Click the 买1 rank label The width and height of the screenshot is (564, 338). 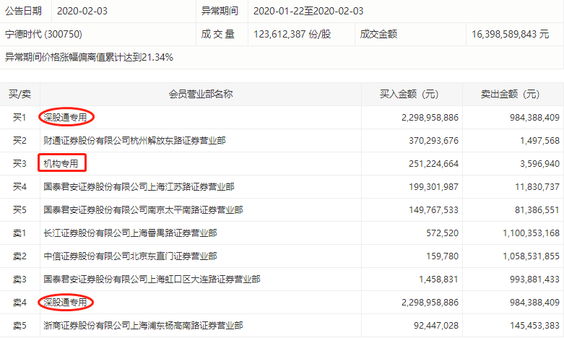(x=19, y=117)
